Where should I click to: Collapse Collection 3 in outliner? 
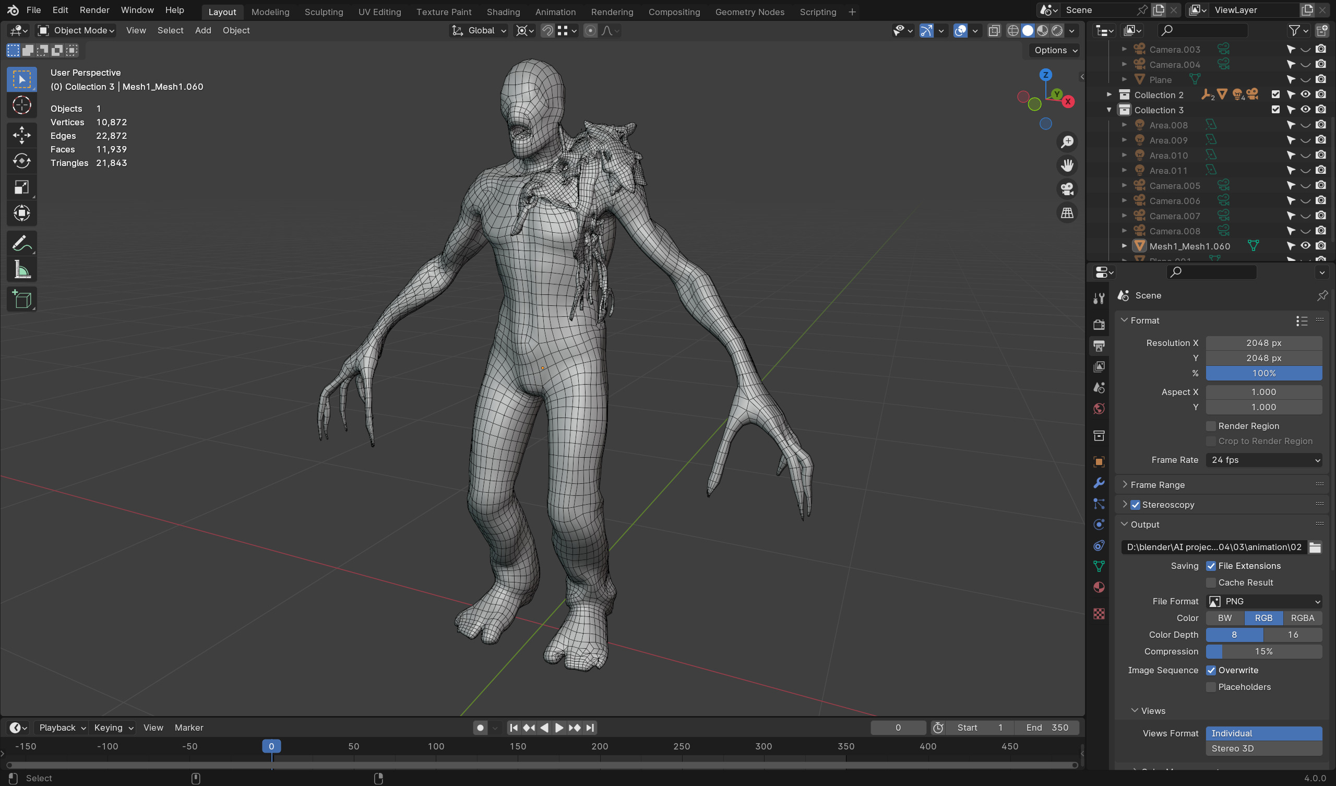point(1108,110)
